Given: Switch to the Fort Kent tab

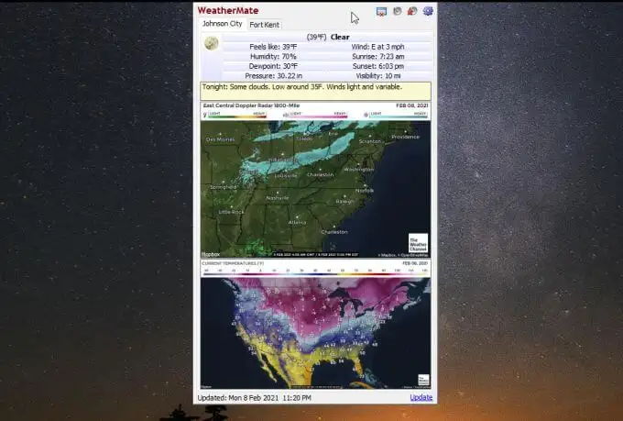Looking at the screenshot, I should point(264,25).
